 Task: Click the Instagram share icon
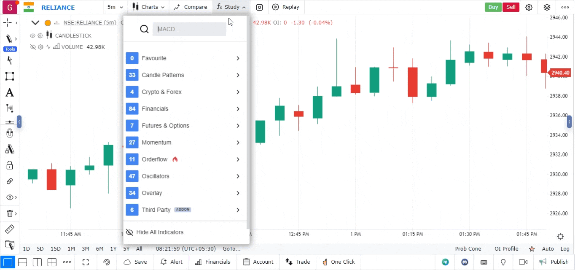pyautogui.click(x=260, y=7)
